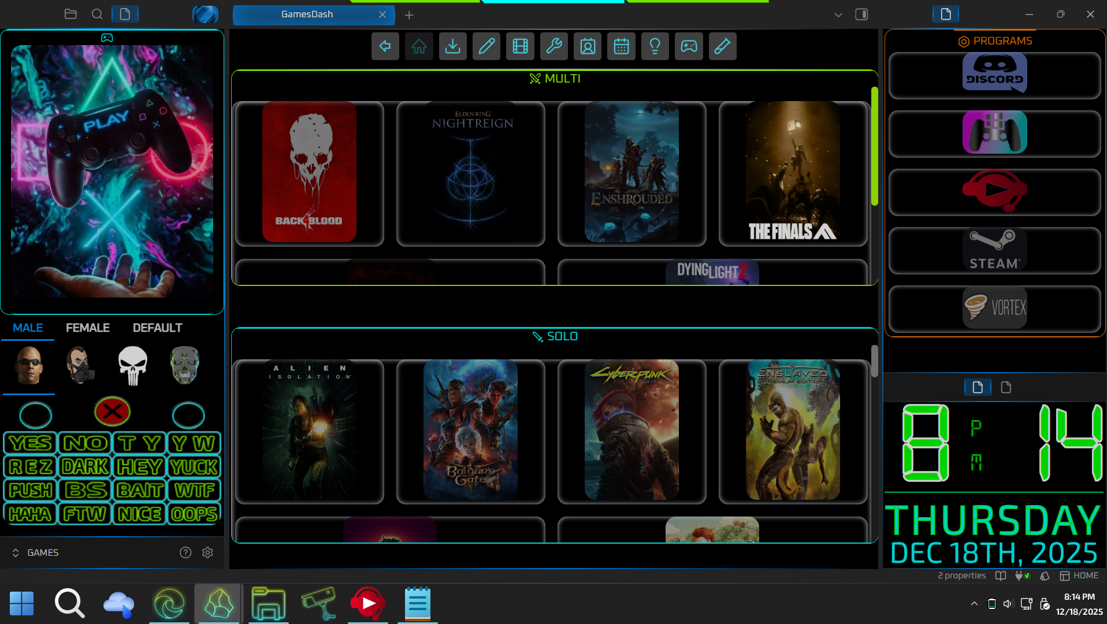This screenshot has height=624, width=1107.
Task: Open Windows Start menu
Action: [x=22, y=604]
